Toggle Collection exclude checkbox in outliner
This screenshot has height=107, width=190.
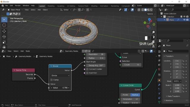181,17
